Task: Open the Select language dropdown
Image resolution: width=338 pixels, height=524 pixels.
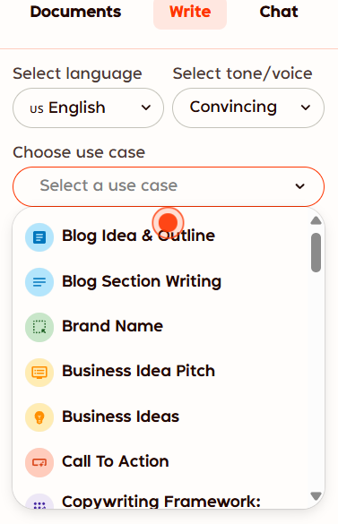Action: [89, 108]
